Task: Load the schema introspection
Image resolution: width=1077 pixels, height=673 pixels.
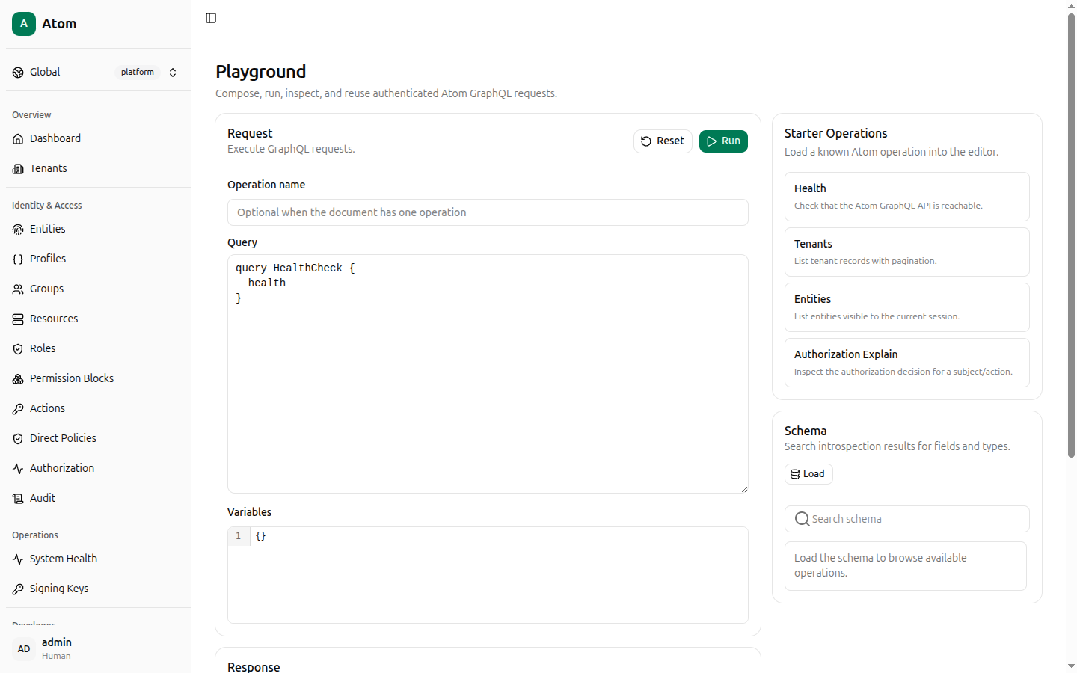Action: 808,474
